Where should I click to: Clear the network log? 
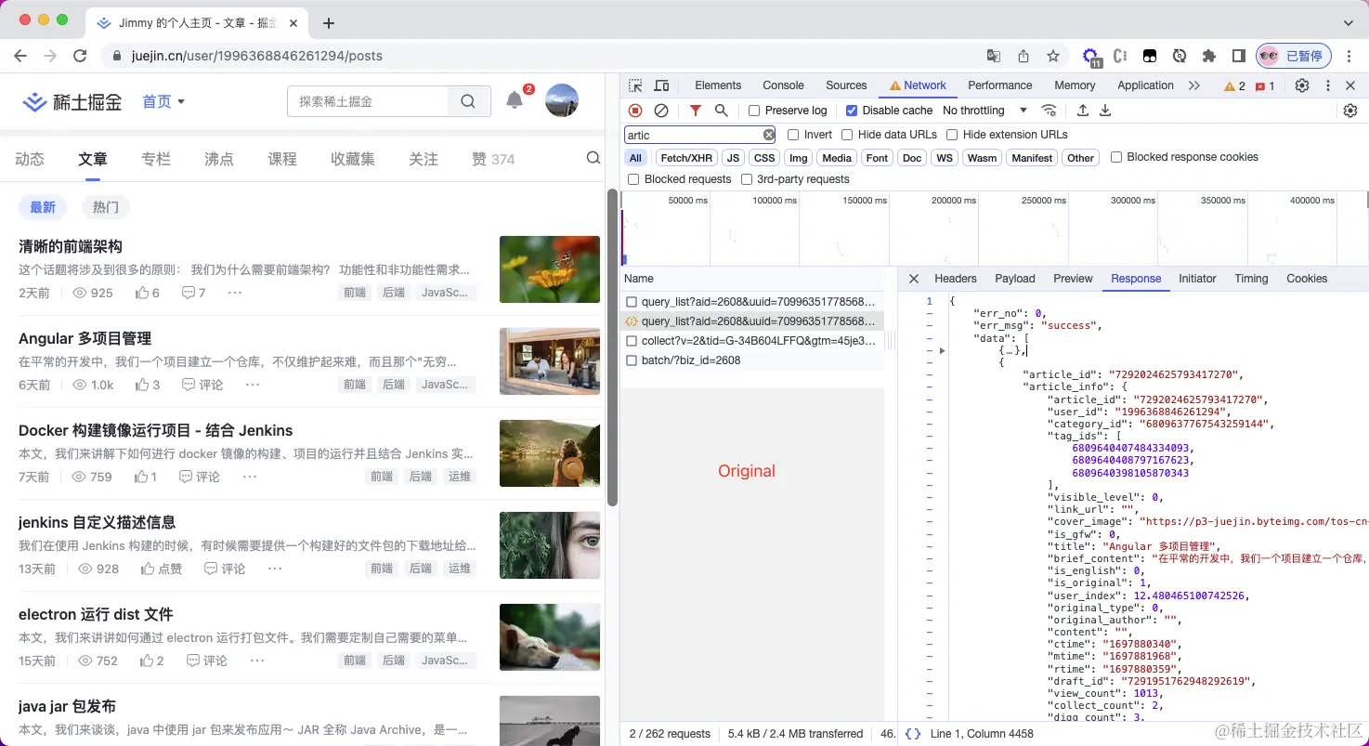coord(661,111)
